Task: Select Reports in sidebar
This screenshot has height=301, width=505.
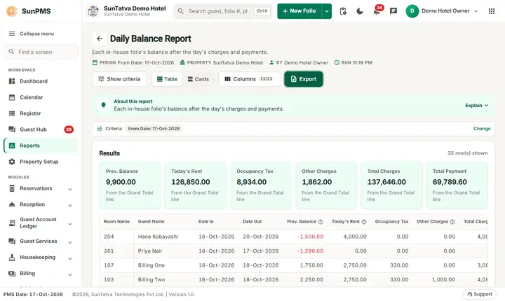Action: [41, 146]
